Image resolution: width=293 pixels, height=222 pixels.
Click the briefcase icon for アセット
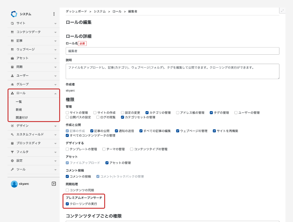(x=12, y=58)
